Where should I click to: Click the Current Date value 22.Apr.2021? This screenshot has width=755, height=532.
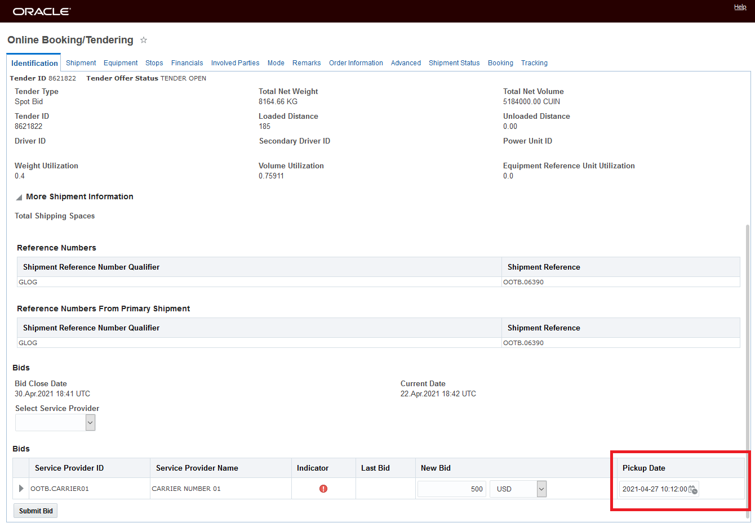pos(438,394)
